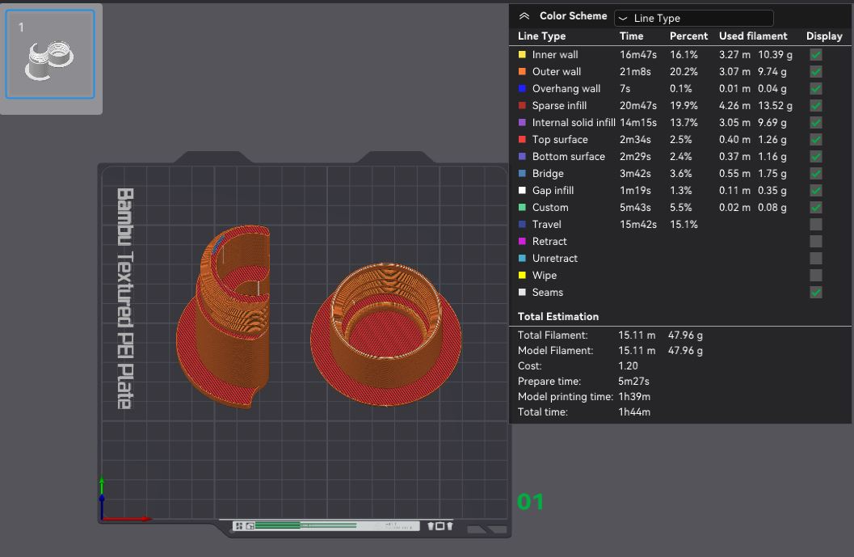Click the Prepare time 5m27s value
This screenshot has height=557, width=854.
(x=633, y=381)
